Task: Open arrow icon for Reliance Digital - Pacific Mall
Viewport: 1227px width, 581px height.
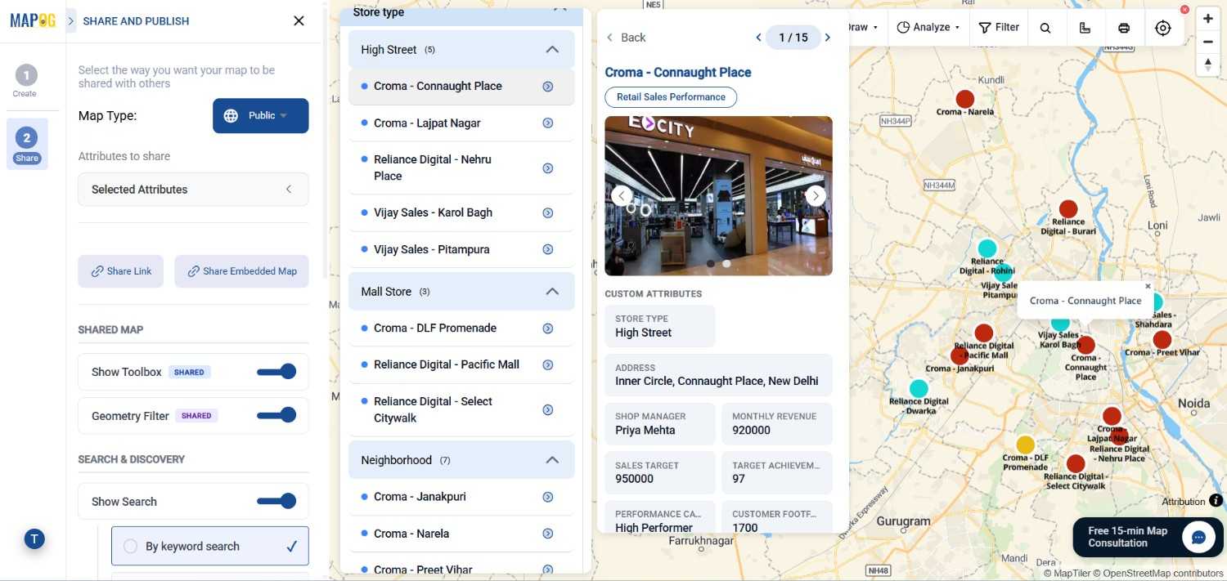Action: (548, 365)
